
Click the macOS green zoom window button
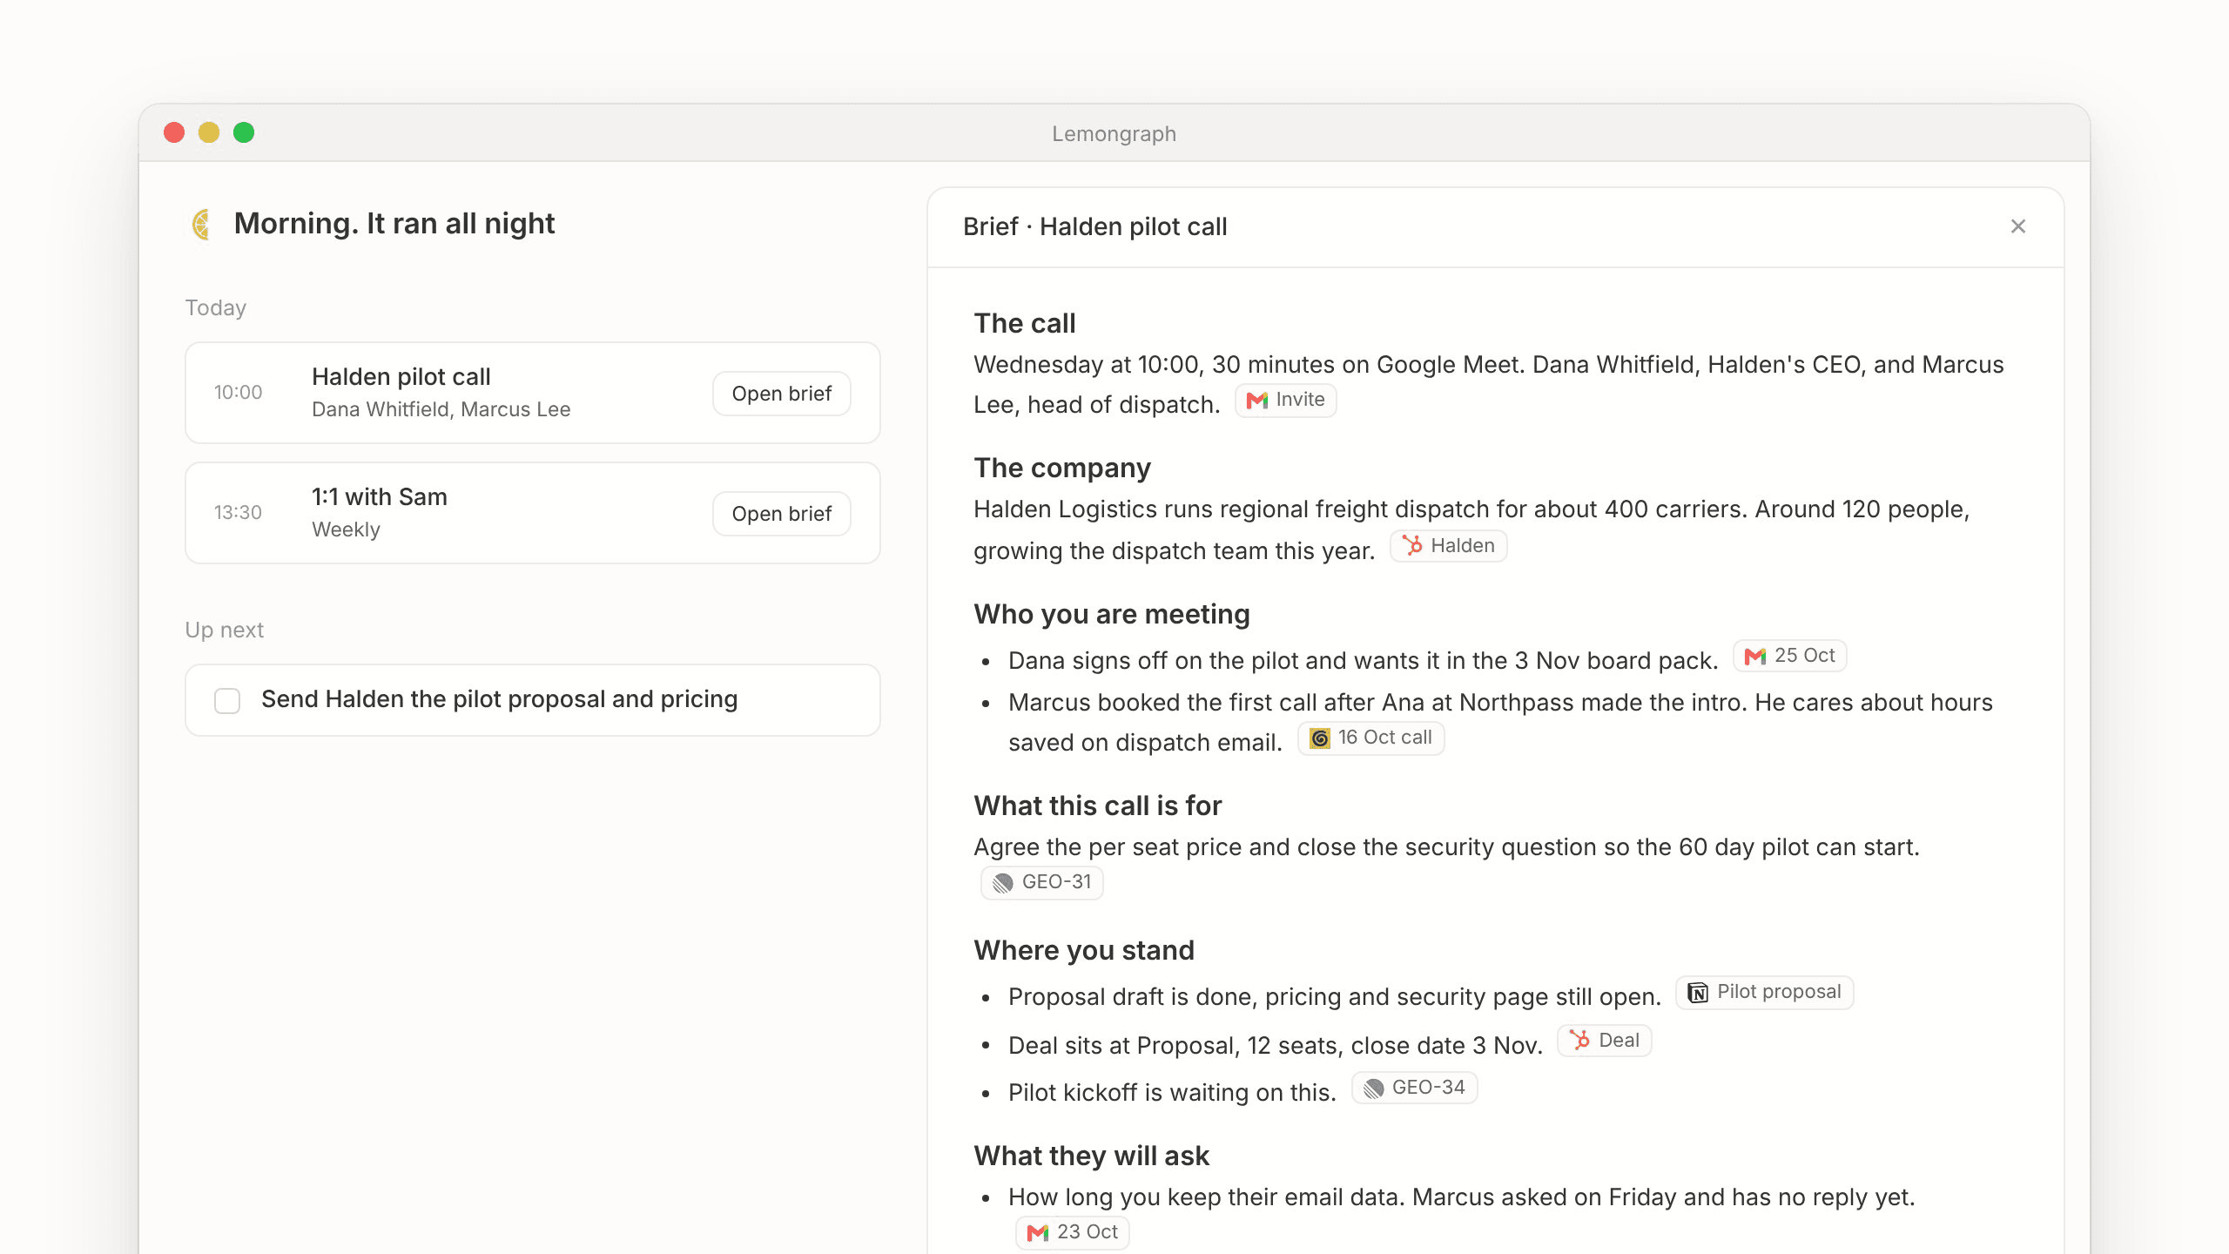244,132
